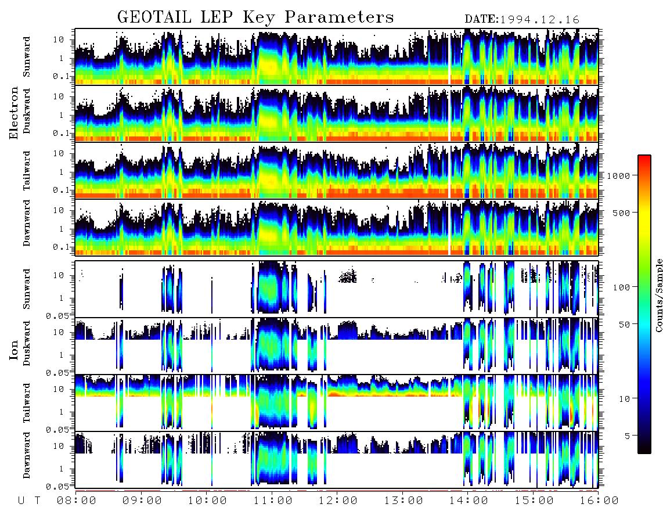The height and width of the screenshot is (511, 663).
Task: Select the "14:00" time axis label
Action: [469, 501]
